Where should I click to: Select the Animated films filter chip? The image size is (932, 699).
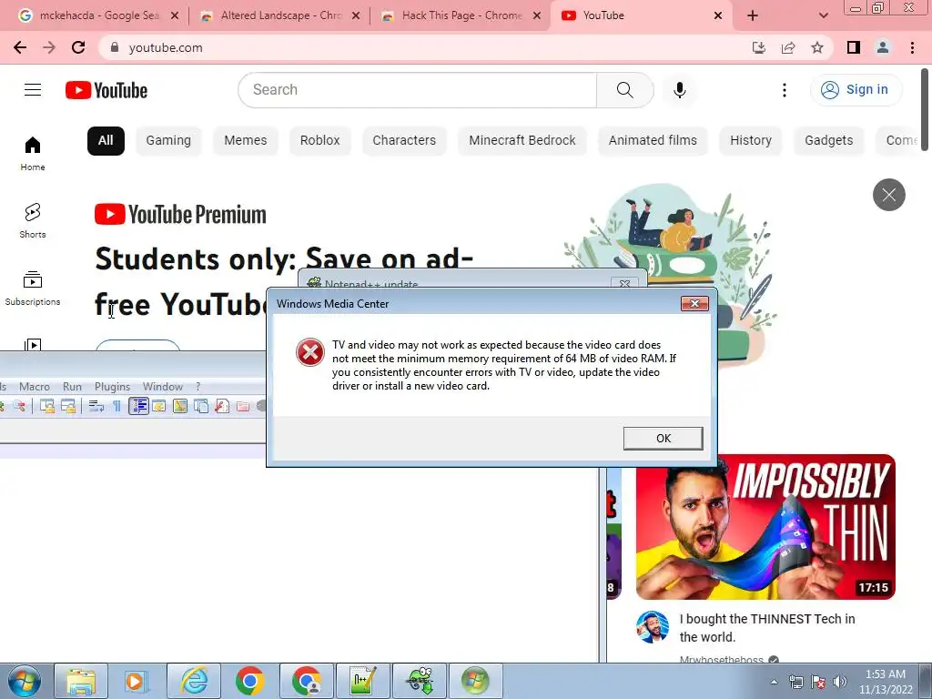coord(653,141)
